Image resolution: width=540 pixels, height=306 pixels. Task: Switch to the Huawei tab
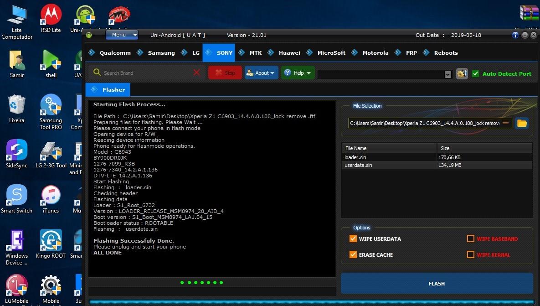click(284, 53)
